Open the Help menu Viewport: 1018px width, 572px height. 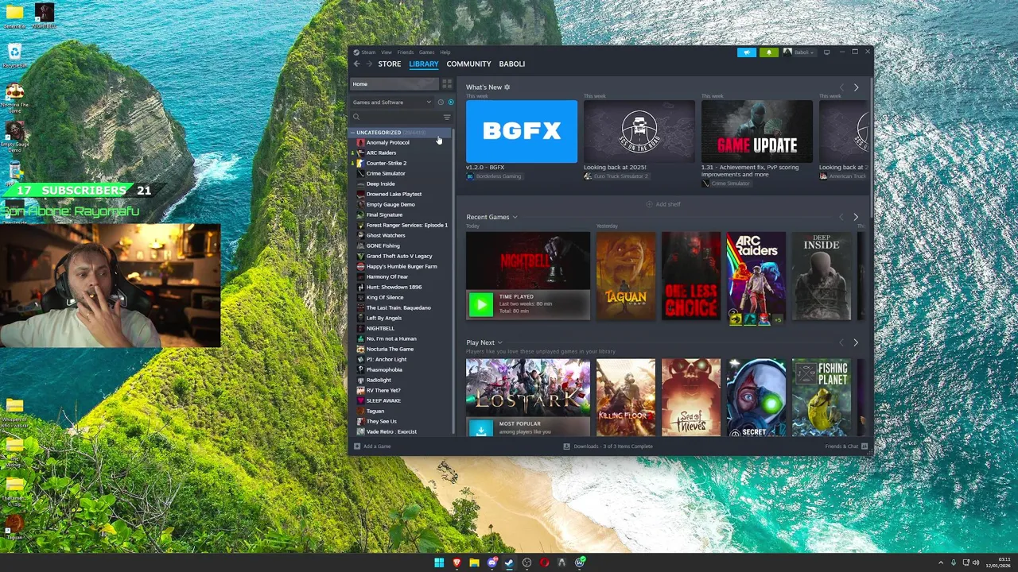click(x=445, y=52)
